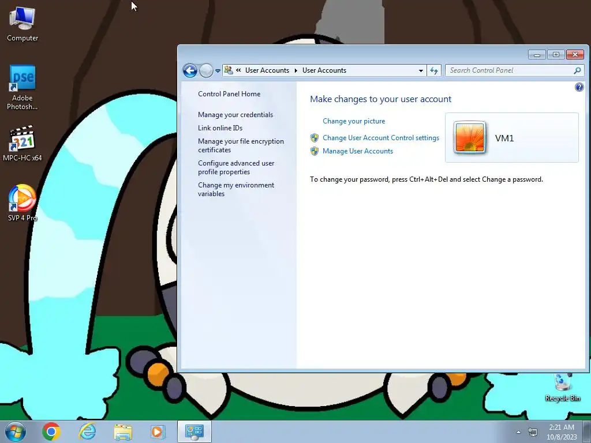Close the User Accounts window
This screenshot has width=591, height=443.
(575, 55)
